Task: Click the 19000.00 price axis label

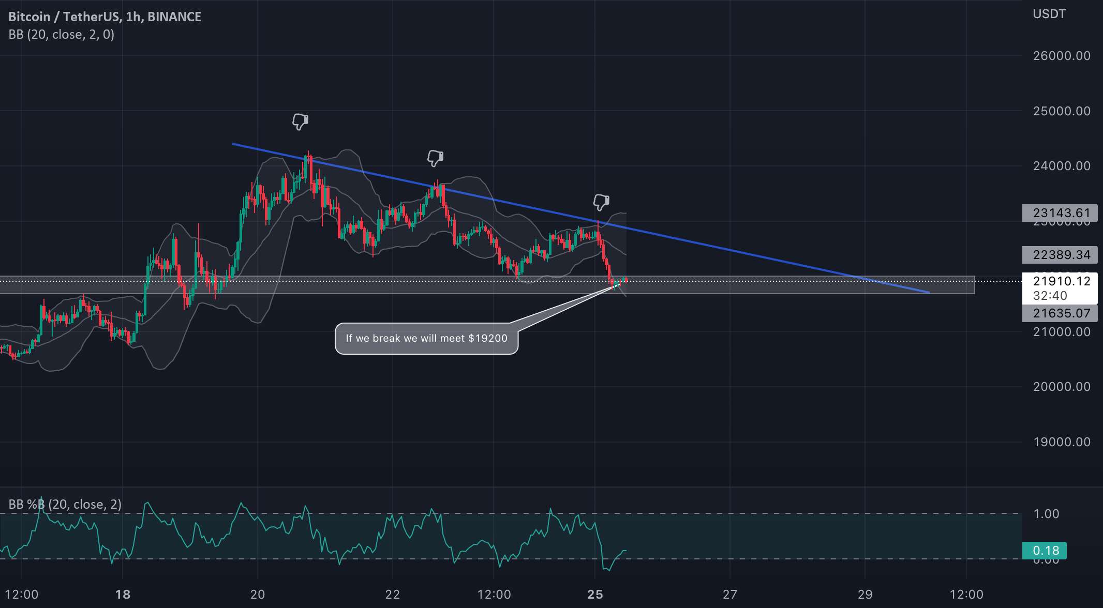Action: coord(1062,442)
